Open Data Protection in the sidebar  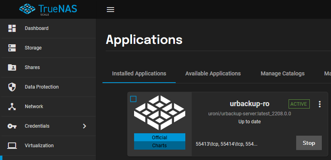(48, 87)
